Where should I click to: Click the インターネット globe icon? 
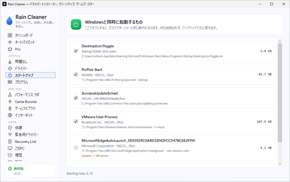click(10, 115)
